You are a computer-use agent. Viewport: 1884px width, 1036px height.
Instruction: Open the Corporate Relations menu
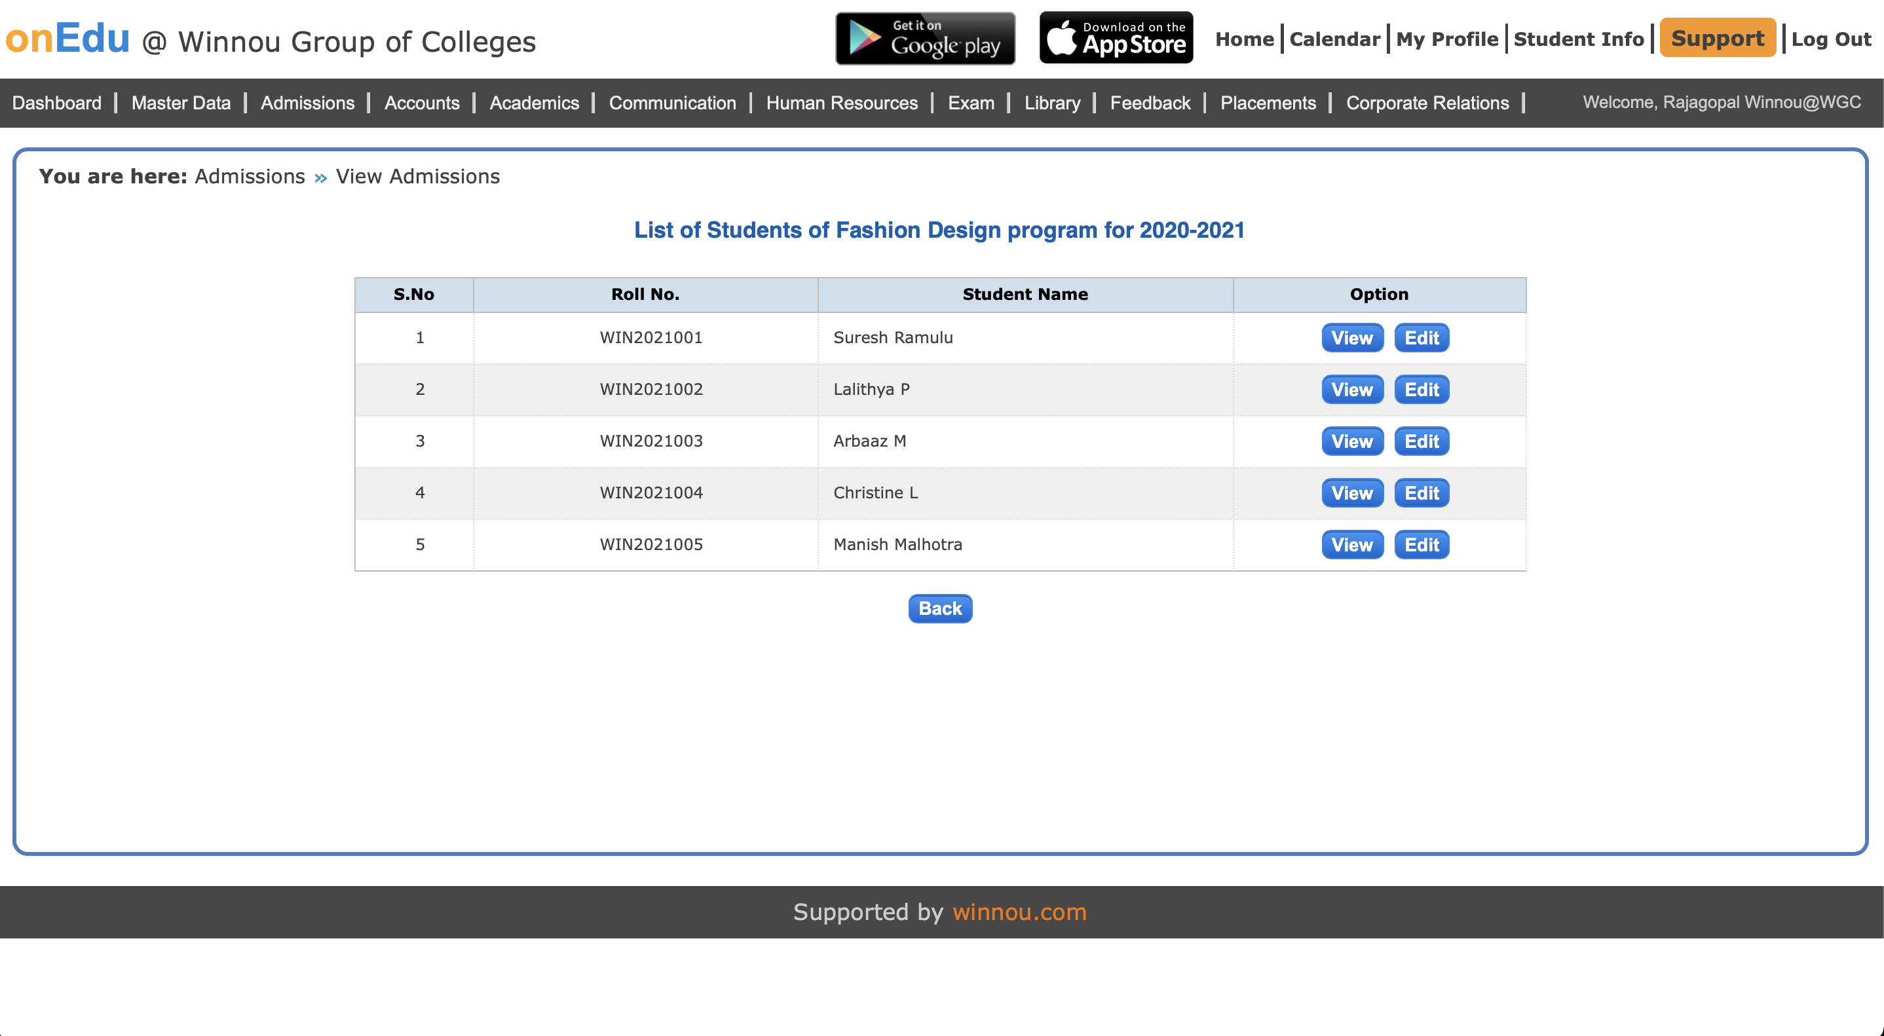pos(1427,103)
